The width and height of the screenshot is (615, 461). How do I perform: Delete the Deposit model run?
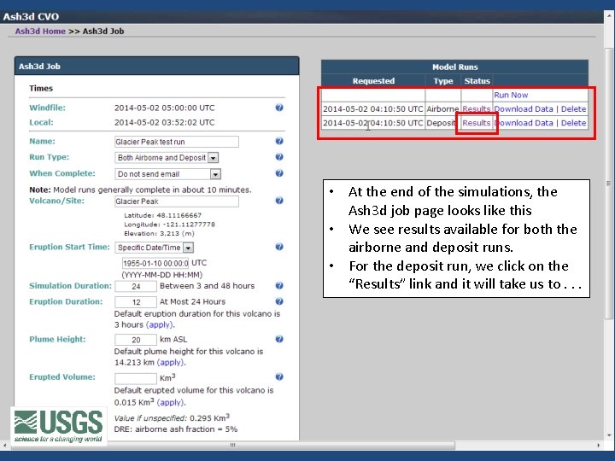pyautogui.click(x=573, y=123)
